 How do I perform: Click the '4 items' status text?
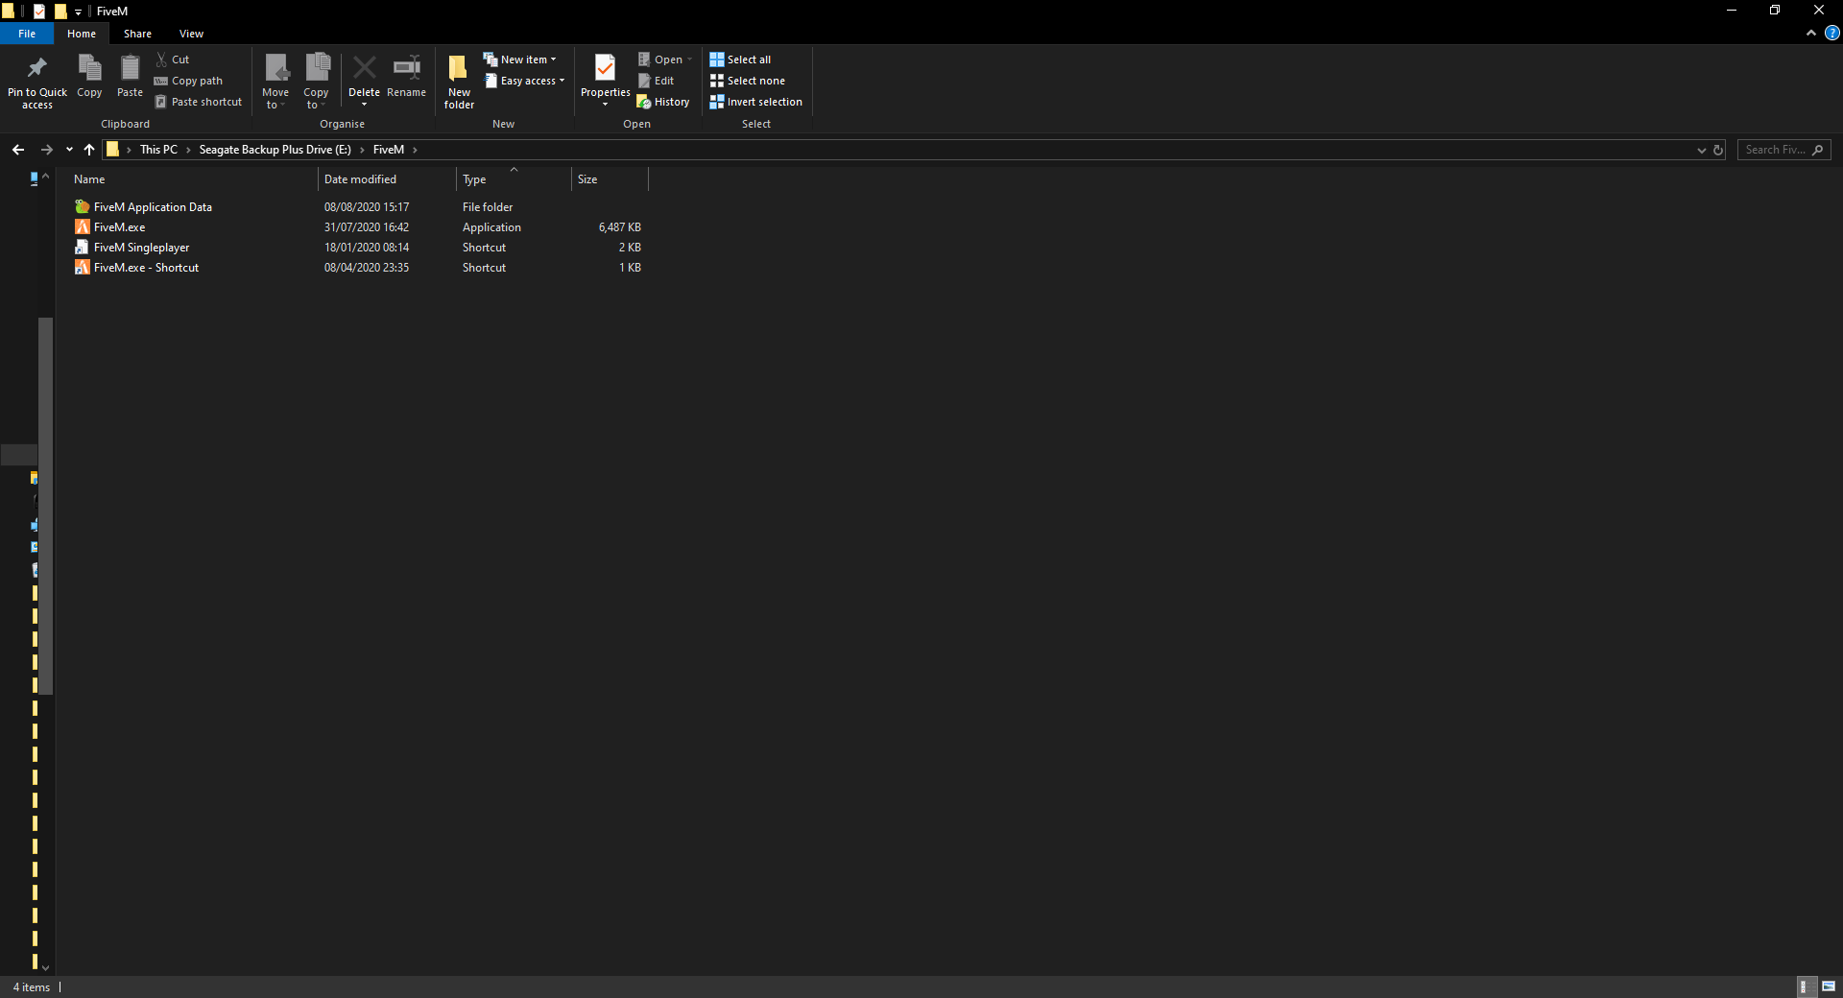coord(32,987)
